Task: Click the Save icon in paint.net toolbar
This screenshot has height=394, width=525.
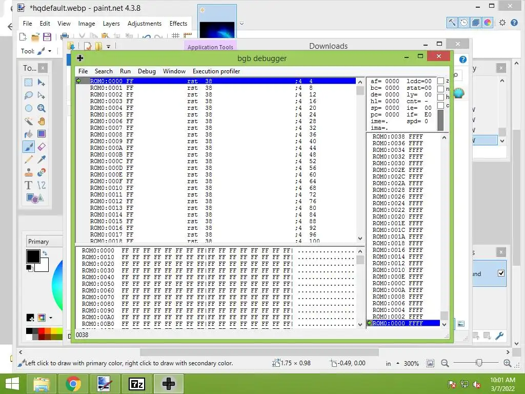Action: [x=47, y=36]
